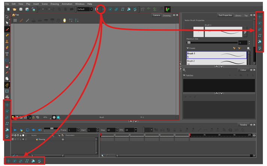Click the Save scene icon
The width and height of the screenshot is (267, 166).
[x=21, y=9]
